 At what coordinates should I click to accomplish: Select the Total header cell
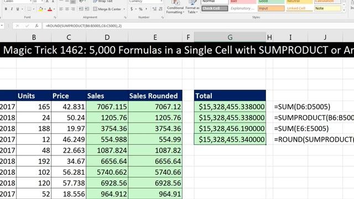pyautogui.click(x=230, y=96)
